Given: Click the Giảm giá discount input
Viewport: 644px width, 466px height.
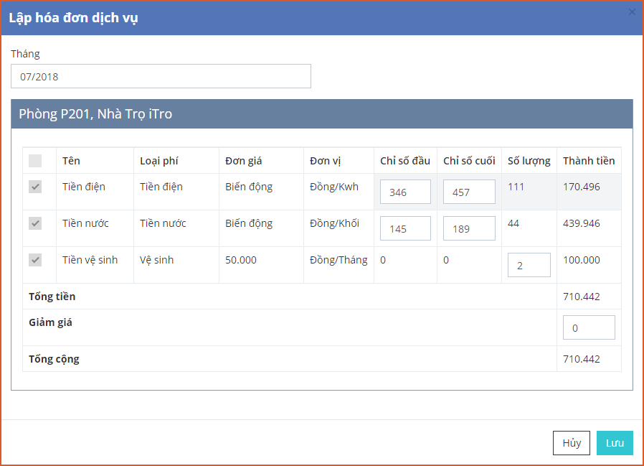Looking at the screenshot, I should [589, 328].
